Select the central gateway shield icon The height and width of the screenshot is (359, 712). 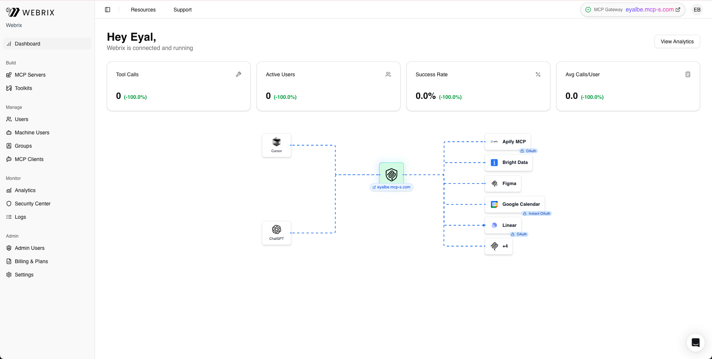pyautogui.click(x=391, y=174)
